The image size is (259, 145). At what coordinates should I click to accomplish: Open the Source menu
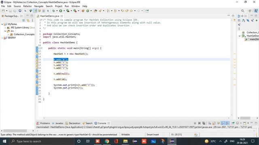[x=17, y=6]
